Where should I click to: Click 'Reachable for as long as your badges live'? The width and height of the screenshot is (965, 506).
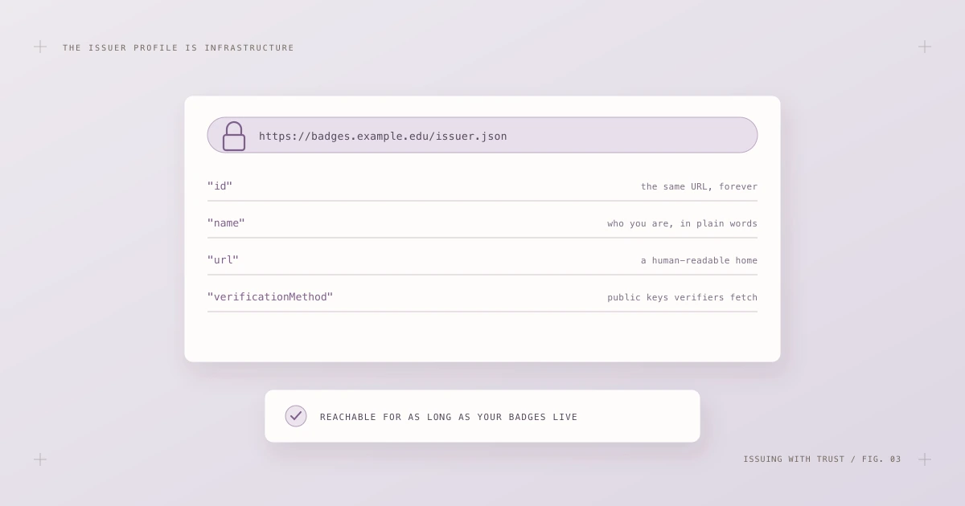click(x=449, y=417)
